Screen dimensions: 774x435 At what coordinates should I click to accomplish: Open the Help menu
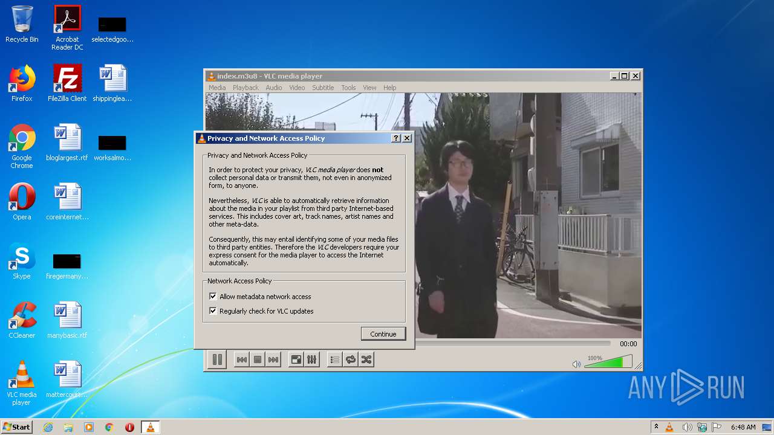pos(390,88)
